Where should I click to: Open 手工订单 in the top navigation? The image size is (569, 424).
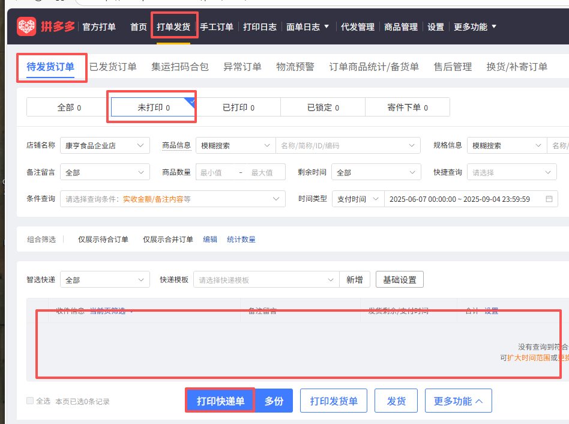click(x=217, y=27)
